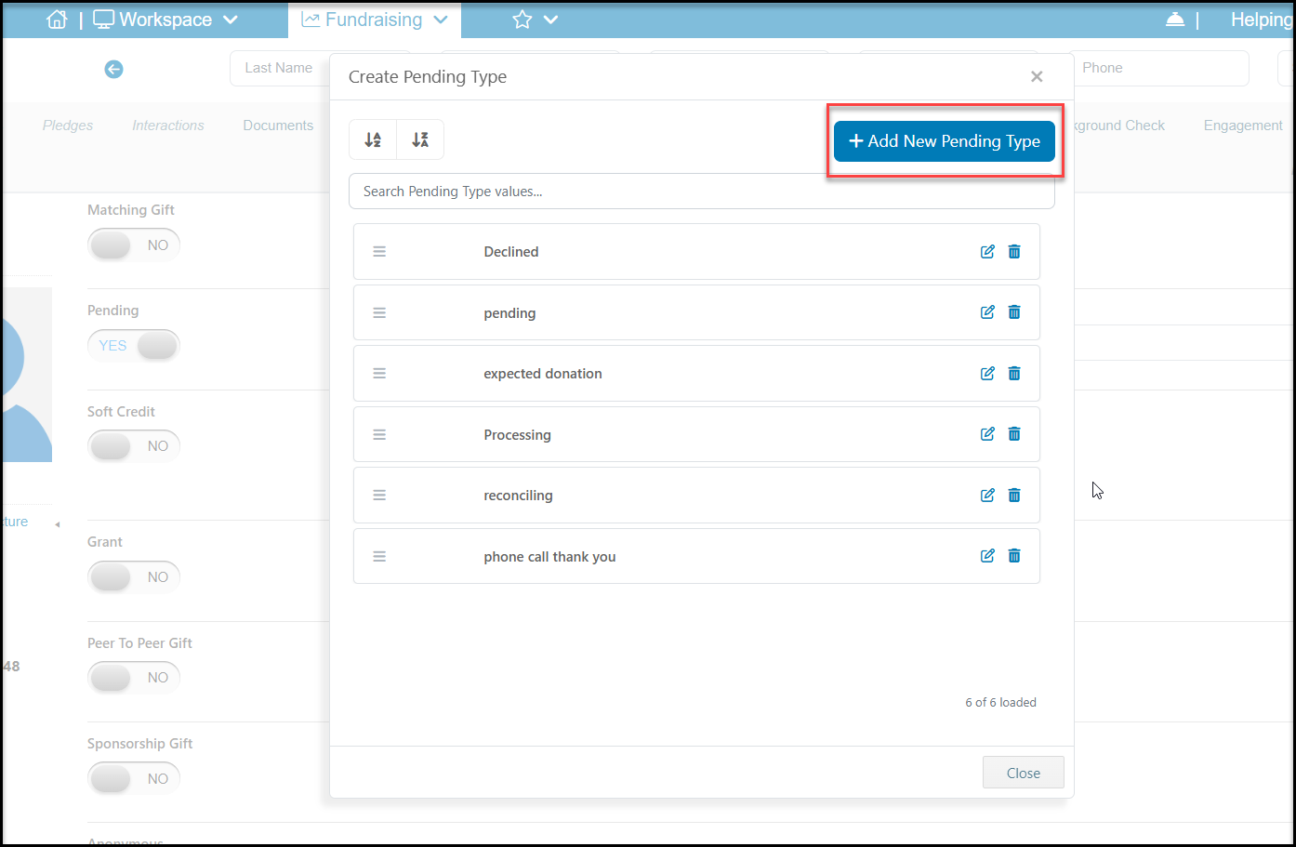This screenshot has width=1296, height=847.
Task: Collapse the side panel arrow
Action: [x=57, y=524]
